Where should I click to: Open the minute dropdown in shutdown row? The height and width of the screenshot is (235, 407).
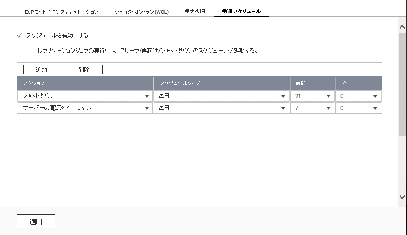pyautogui.click(x=358, y=96)
